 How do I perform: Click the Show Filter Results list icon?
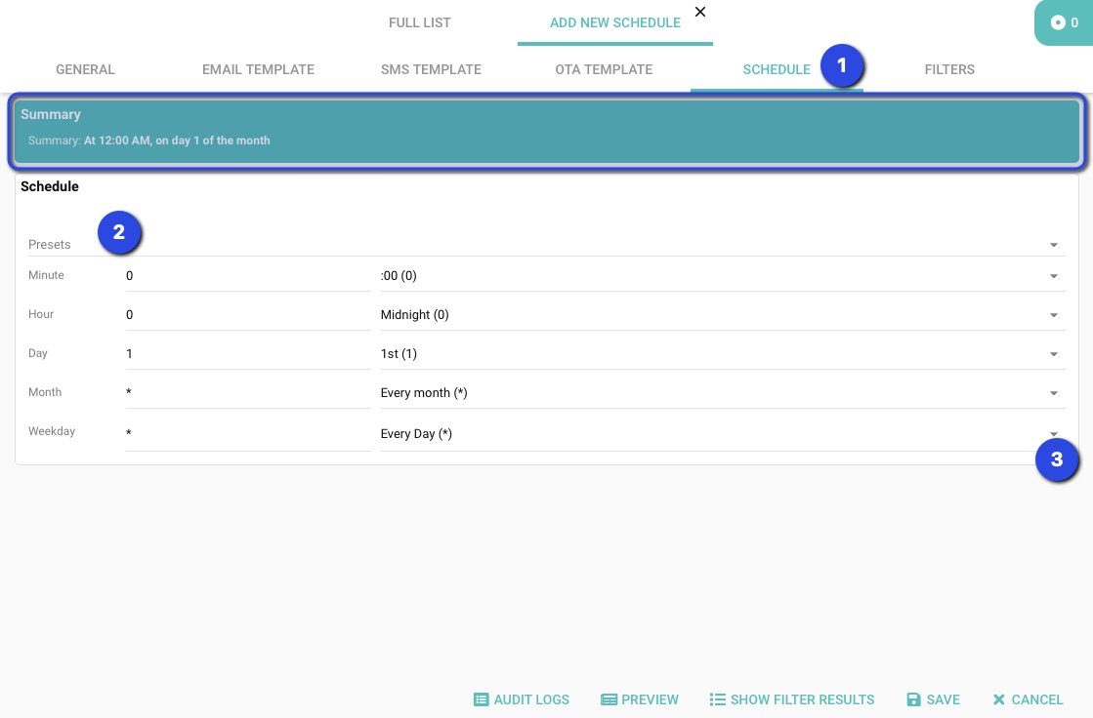coord(718,699)
